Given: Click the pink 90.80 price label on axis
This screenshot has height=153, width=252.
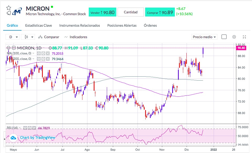Looking at the screenshot, I should tap(241, 48).
